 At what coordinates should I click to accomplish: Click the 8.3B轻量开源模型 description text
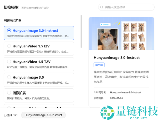[x=38, y=67]
